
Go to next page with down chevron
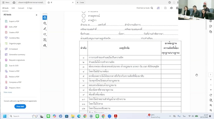tap(211, 90)
